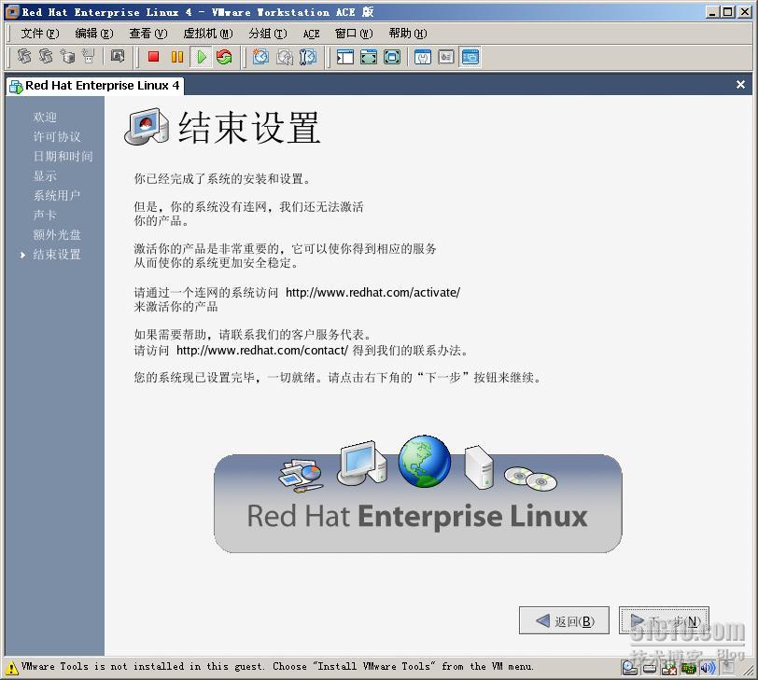Viewport: 758px width, 680px height.
Task: Open the 分组(T) menu
Action: tap(268, 34)
